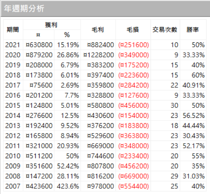Click win rate 30.43%
The width and height of the screenshot is (210, 194).
tap(193, 136)
